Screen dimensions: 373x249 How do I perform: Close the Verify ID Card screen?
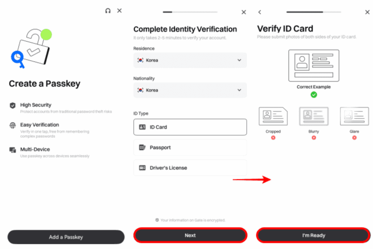point(367,12)
